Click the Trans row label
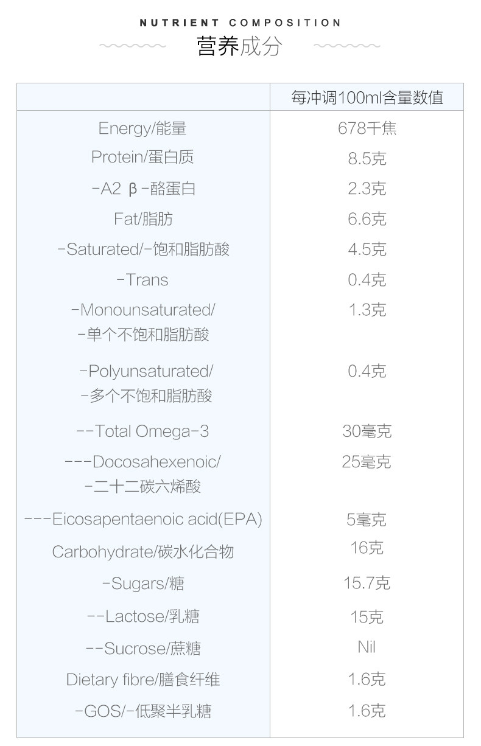Screen dimensions: 481x746 click(x=142, y=280)
